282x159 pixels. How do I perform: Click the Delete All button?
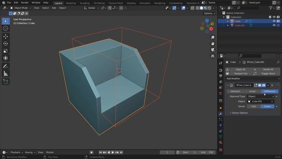[x=266, y=69]
